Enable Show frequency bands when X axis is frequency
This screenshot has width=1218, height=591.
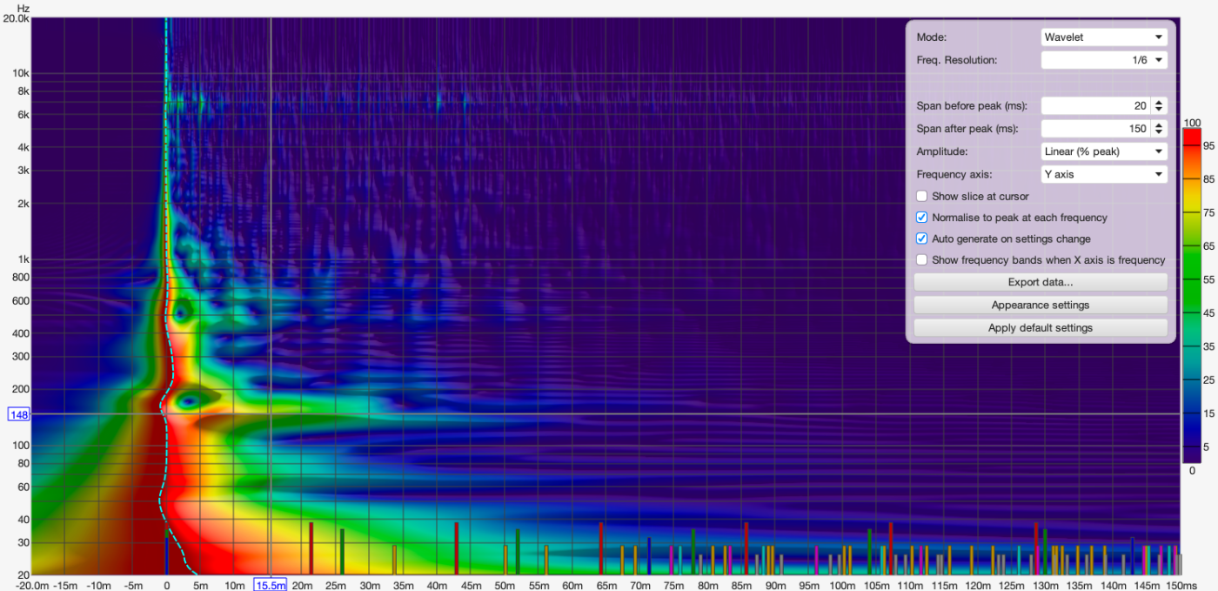click(x=922, y=259)
